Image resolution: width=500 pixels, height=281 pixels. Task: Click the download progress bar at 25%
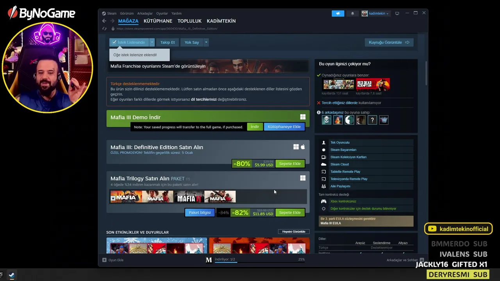(260, 262)
